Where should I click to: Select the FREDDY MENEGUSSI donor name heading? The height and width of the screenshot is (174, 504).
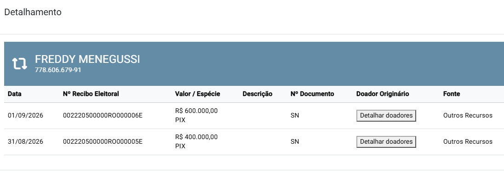point(87,59)
